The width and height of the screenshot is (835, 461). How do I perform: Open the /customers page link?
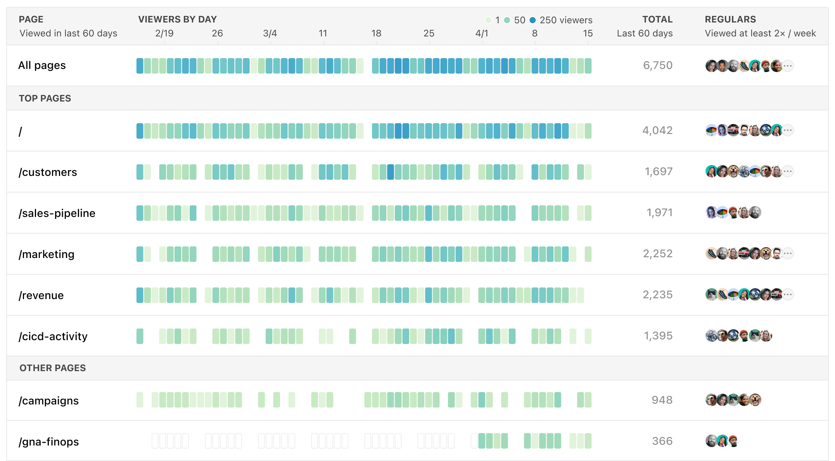click(x=48, y=172)
